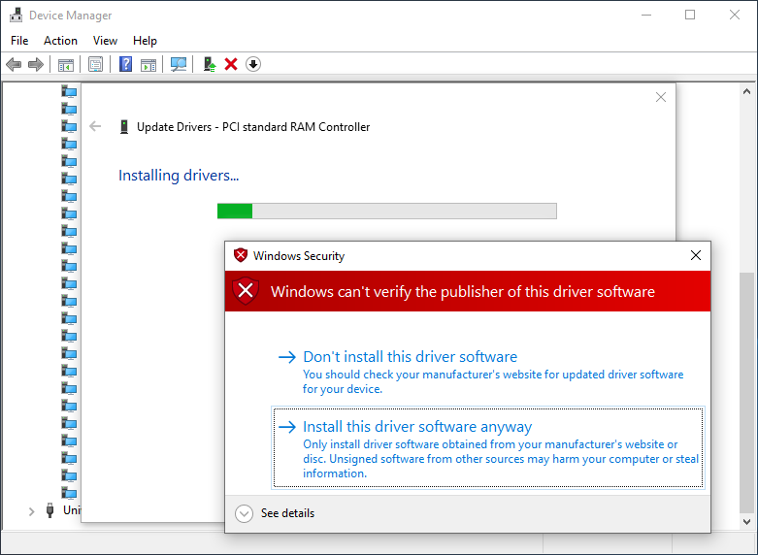This screenshot has height=555, width=758.
Task: Open the Properties toolbar icon
Action: (95, 64)
